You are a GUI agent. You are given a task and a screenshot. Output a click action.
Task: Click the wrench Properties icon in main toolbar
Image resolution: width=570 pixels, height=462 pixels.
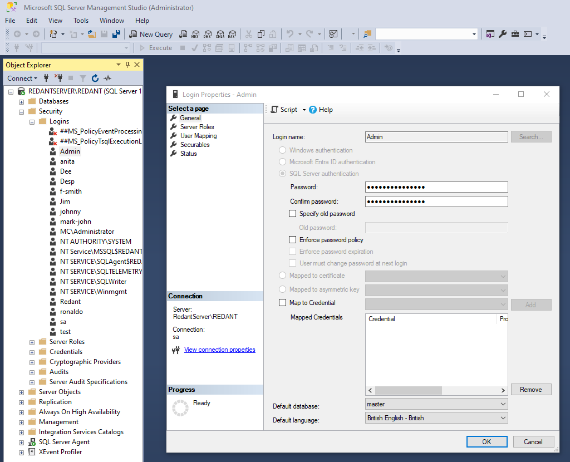click(503, 34)
